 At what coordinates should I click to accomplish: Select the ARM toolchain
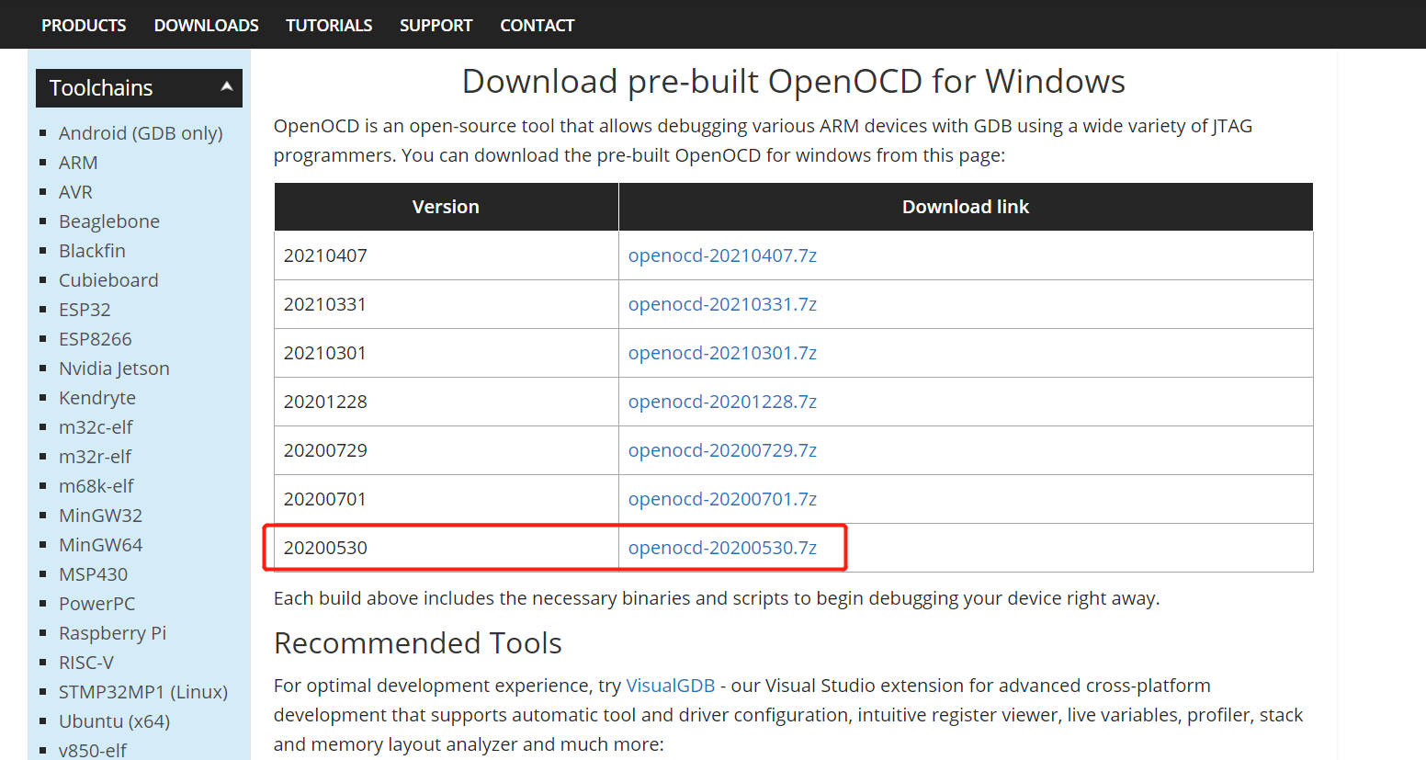click(77, 162)
